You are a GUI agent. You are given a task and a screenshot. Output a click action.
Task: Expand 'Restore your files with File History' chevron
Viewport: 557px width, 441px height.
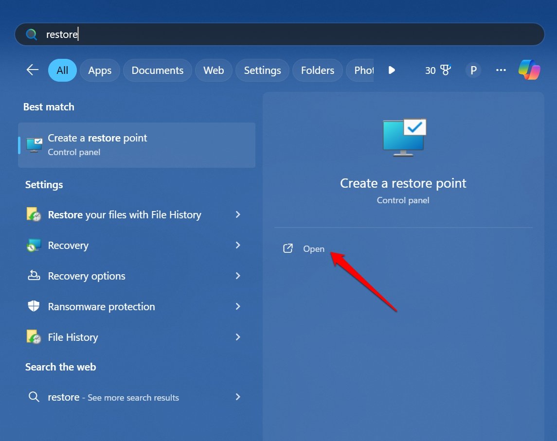pos(238,214)
